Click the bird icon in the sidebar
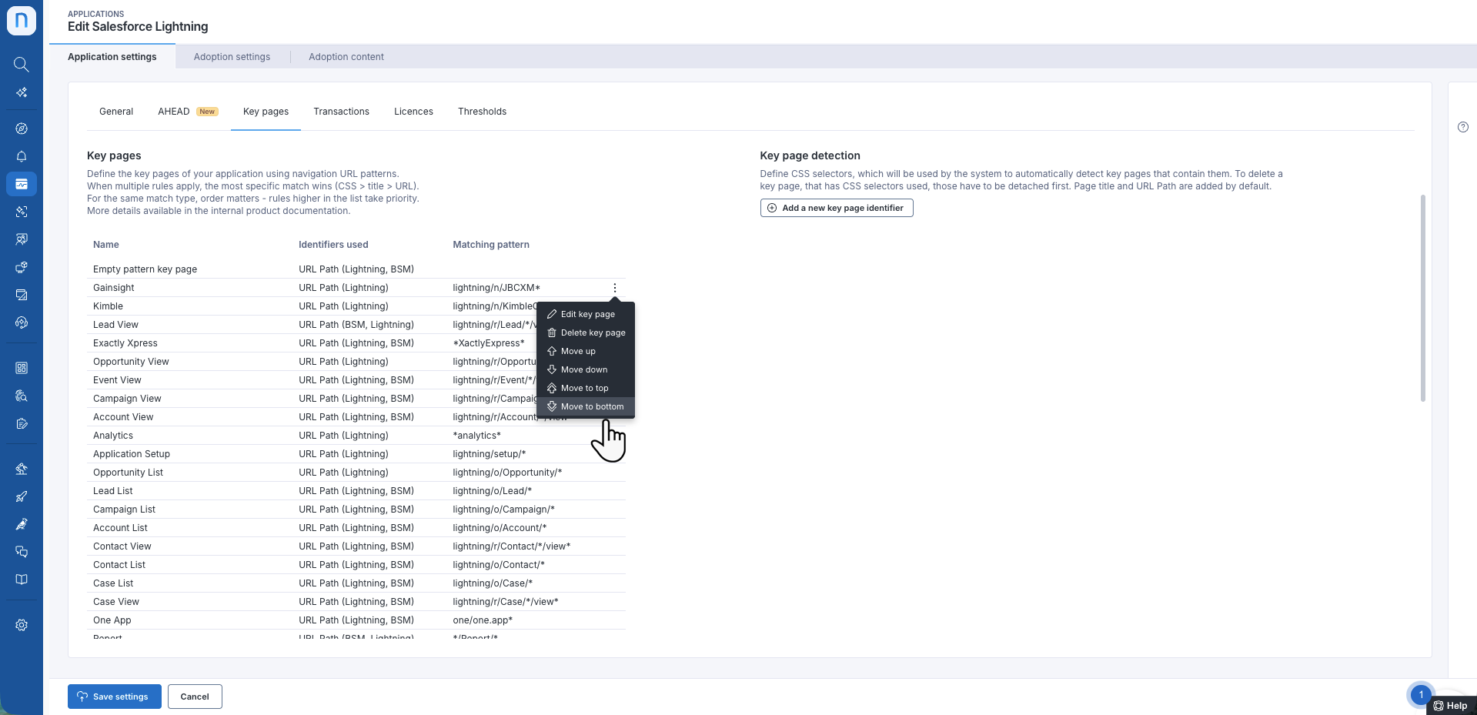This screenshot has height=715, width=1477. coord(22,524)
